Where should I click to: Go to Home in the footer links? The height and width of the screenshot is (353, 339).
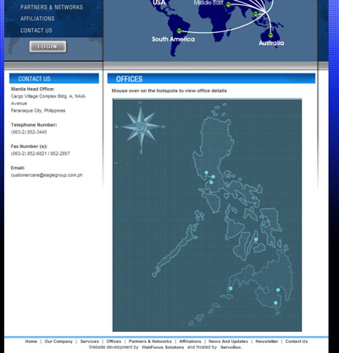(31, 341)
